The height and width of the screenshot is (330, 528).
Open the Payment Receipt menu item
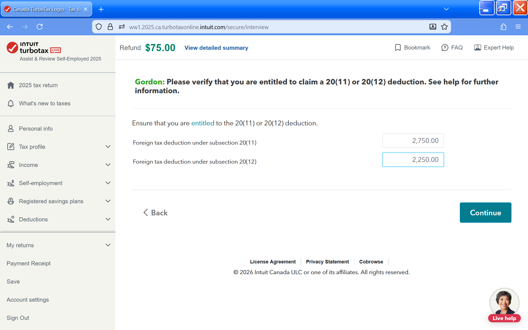point(29,263)
